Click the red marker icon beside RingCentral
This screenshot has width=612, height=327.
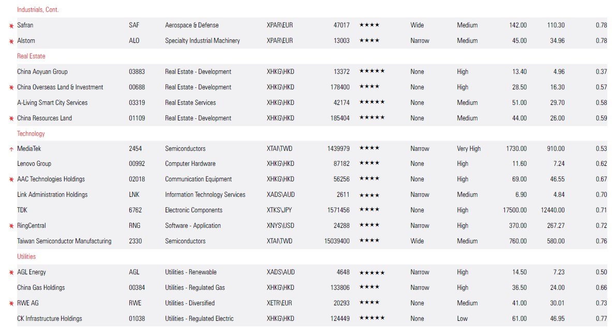11,226
